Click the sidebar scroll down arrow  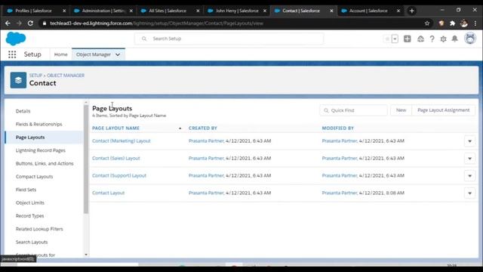pyautogui.click(x=86, y=255)
